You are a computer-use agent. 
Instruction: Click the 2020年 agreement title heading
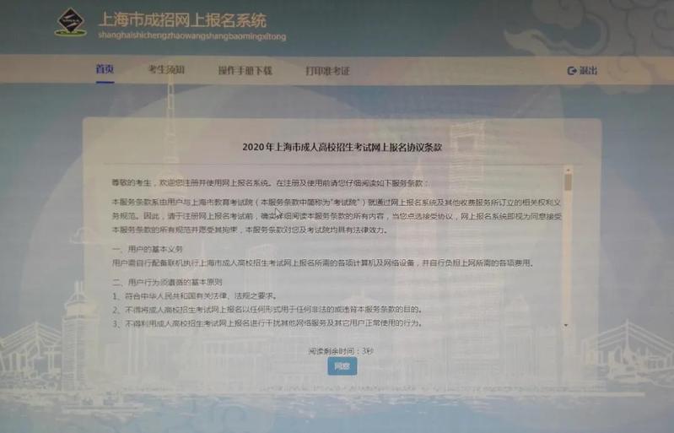click(342, 146)
